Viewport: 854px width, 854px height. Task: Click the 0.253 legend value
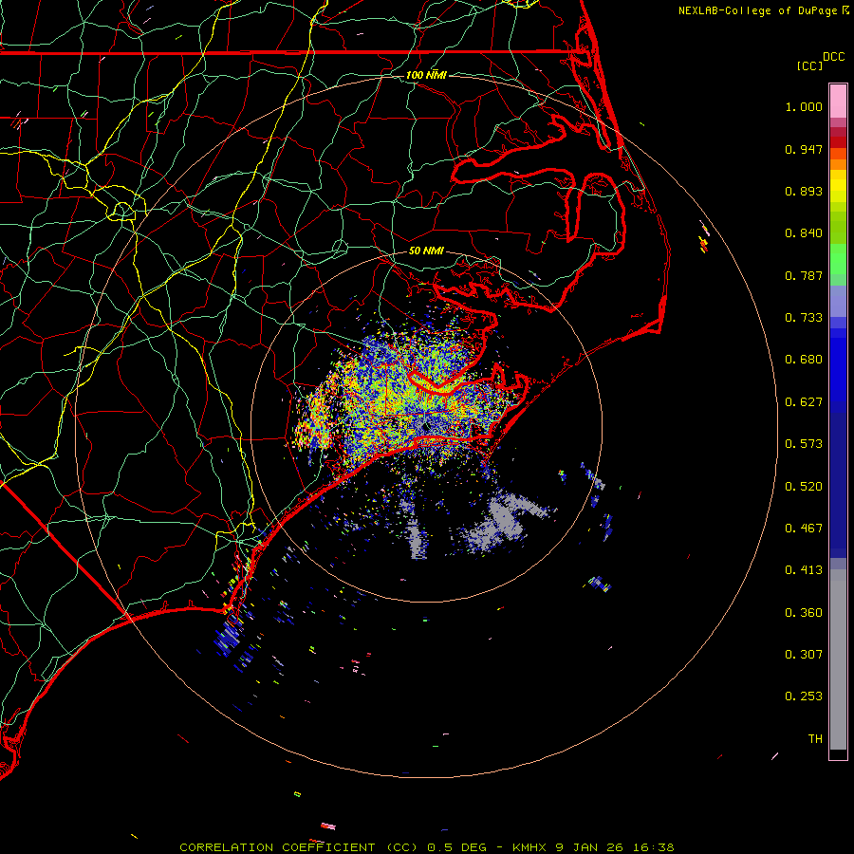coord(804,696)
